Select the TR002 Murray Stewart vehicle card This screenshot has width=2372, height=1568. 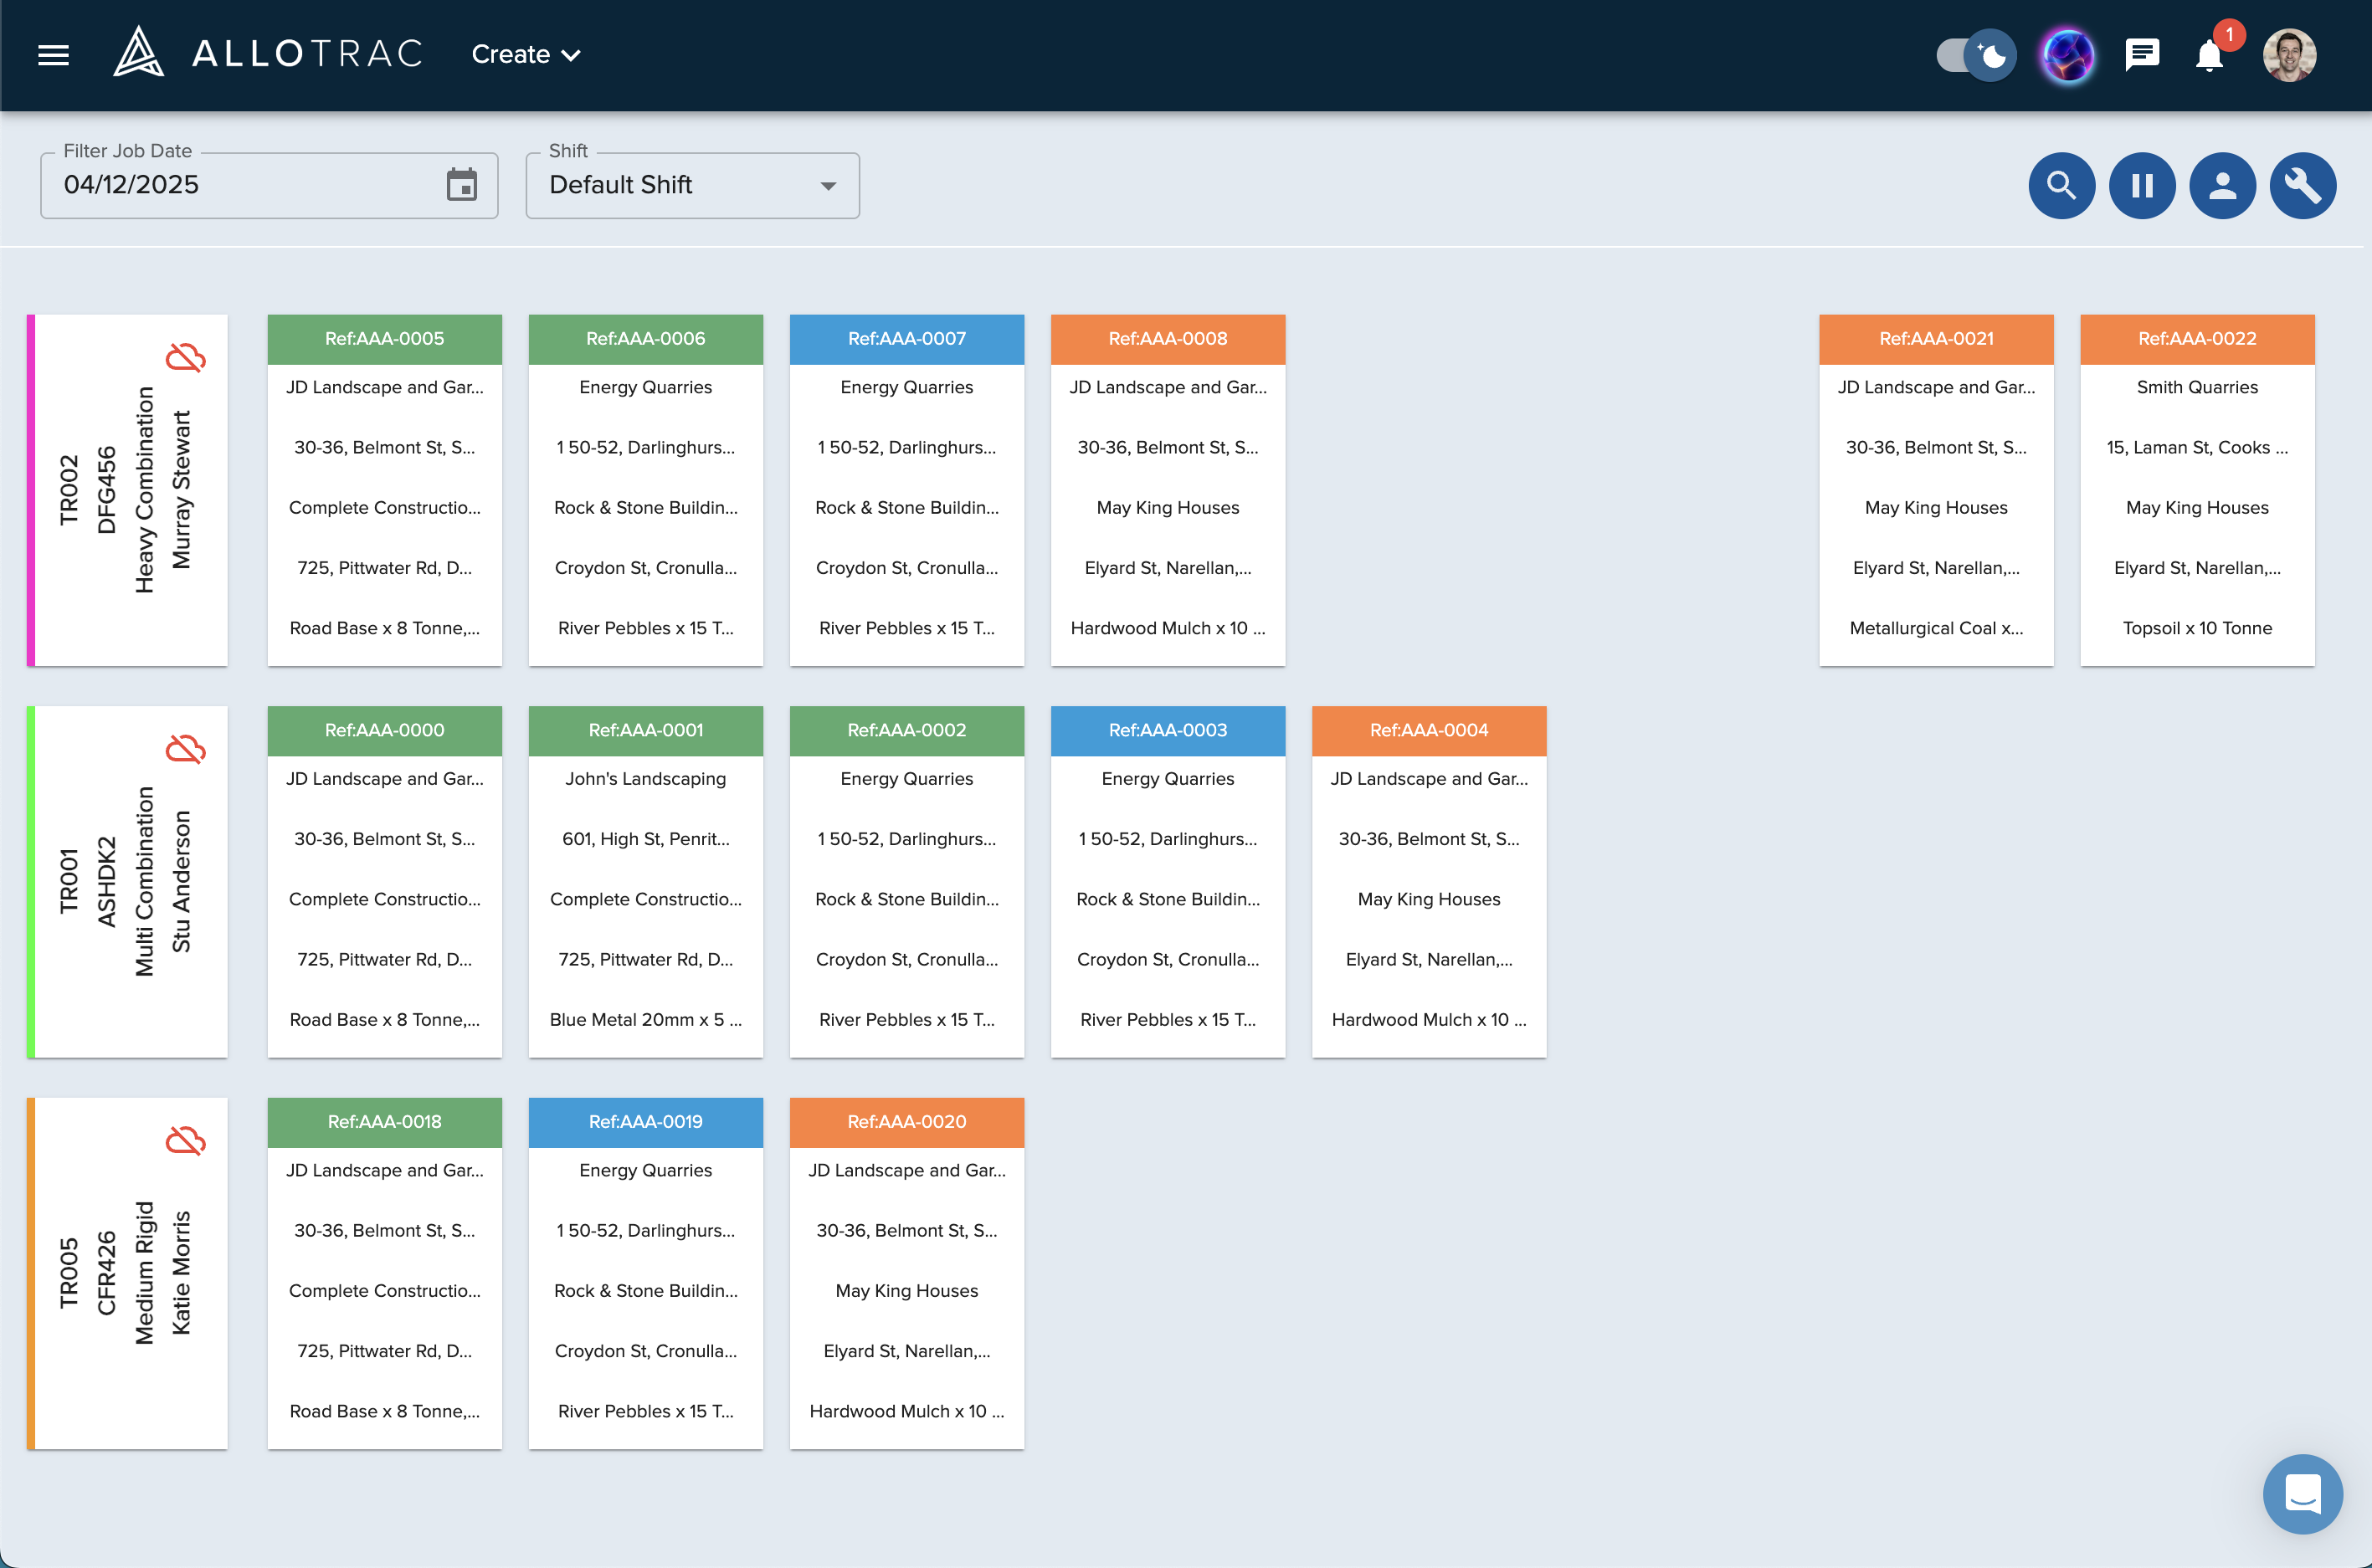pos(128,490)
